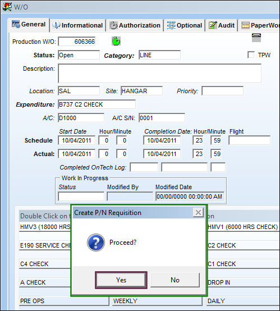Click the Expenditure field B737 C2 CHECK
The image size is (280, 311).
tap(97, 104)
